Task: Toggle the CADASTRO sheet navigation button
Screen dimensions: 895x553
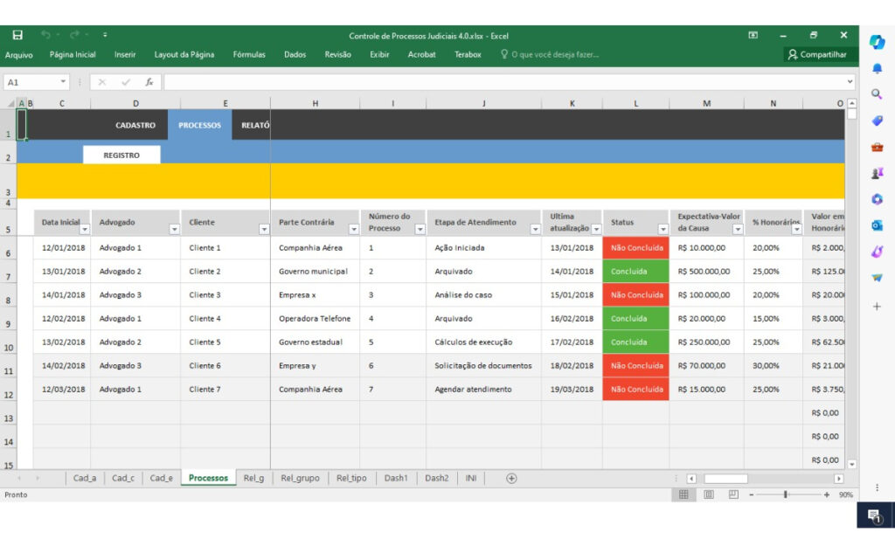Action: (135, 124)
